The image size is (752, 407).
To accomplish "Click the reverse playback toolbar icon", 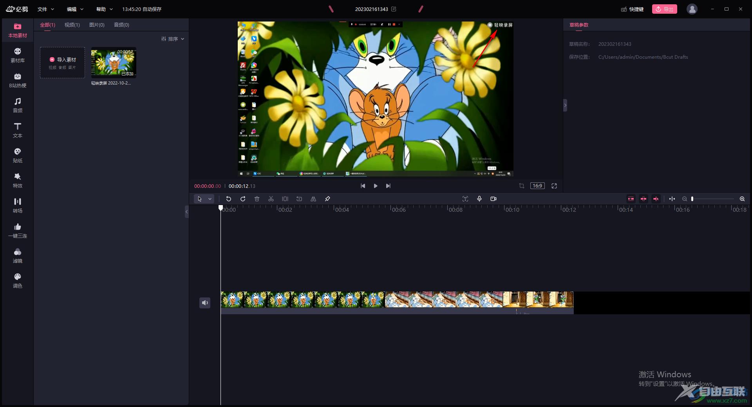I will tap(299, 199).
